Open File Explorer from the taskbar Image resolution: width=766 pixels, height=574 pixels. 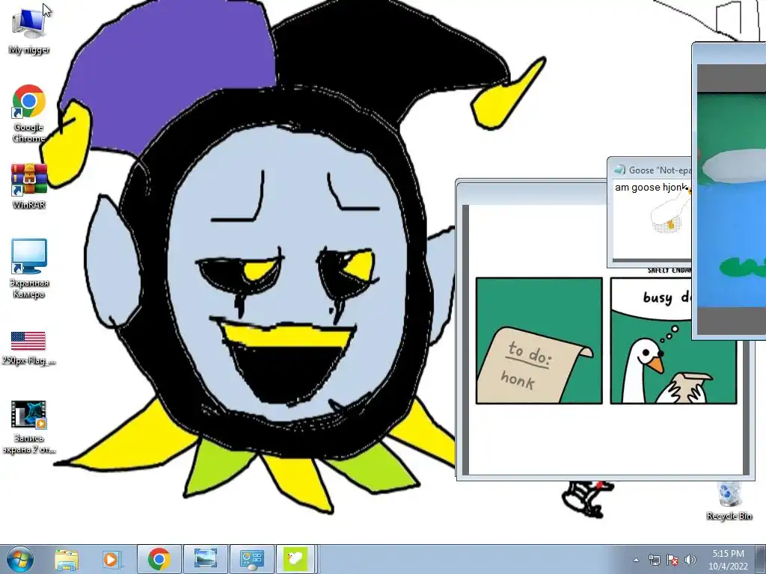[67, 559]
